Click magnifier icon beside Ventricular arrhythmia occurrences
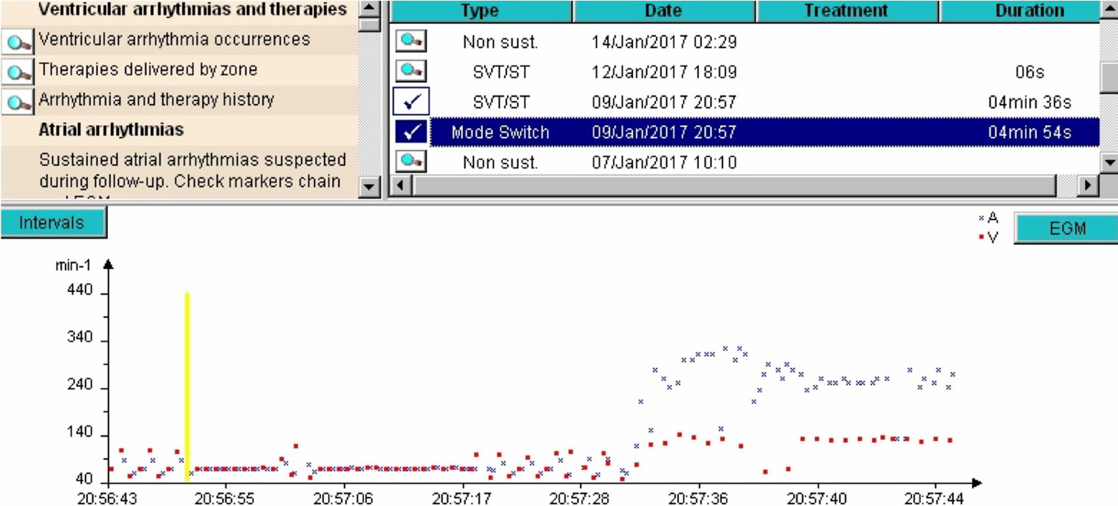1118x506 pixels. point(18,41)
